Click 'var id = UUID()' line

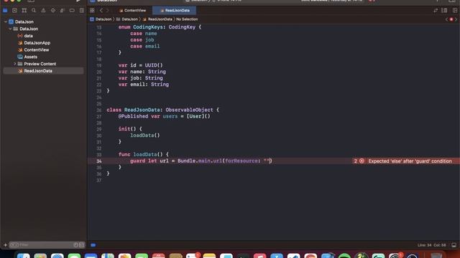[141, 65]
